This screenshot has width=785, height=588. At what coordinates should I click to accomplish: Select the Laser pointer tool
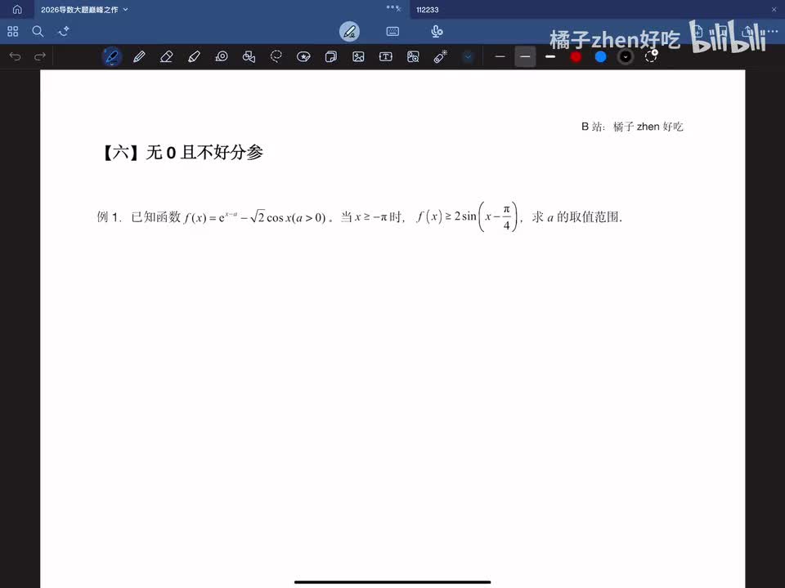(440, 56)
